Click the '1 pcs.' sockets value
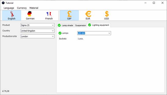This screenshot has height=95, width=167. (x=80, y=39)
